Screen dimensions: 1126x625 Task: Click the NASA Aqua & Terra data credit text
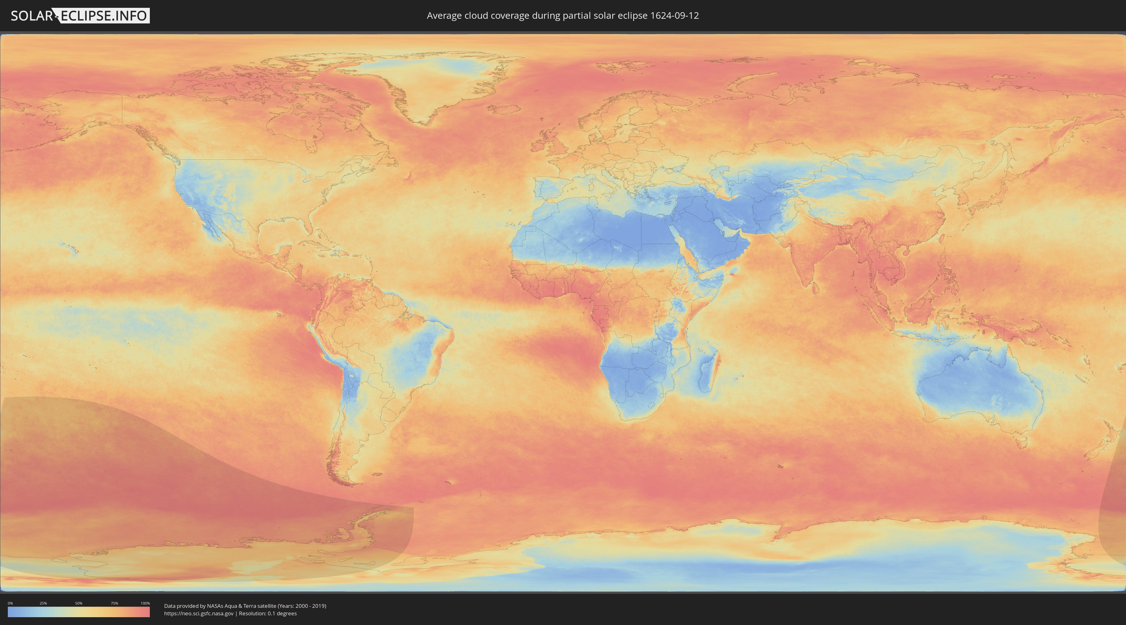point(245,606)
